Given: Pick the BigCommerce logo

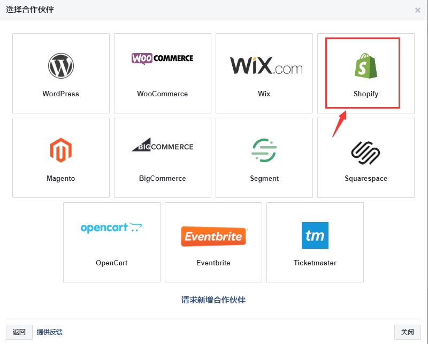Looking at the screenshot, I should pyautogui.click(x=163, y=144).
